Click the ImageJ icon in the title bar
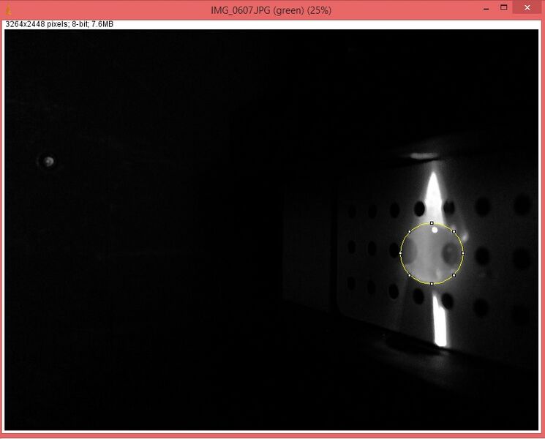This screenshot has height=439, width=545. click(8, 9)
